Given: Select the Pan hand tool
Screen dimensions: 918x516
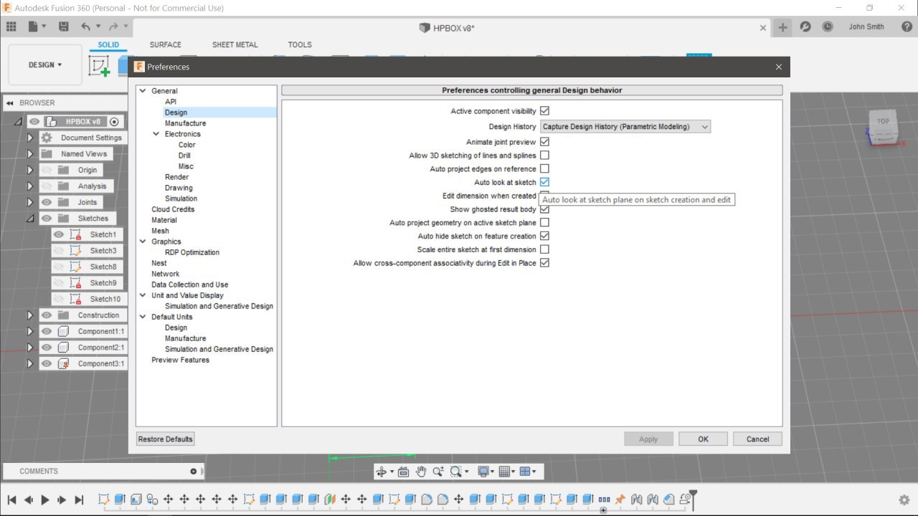Looking at the screenshot, I should [x=421, y=472].
